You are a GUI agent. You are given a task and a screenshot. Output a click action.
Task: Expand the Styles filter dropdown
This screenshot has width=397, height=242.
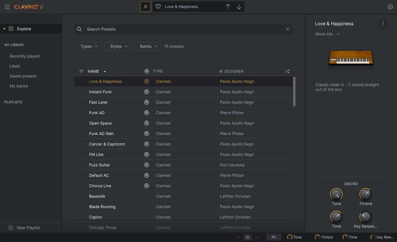coord(117,46)
